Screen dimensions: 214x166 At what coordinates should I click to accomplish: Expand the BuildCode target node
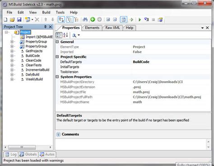pos(12,56)
